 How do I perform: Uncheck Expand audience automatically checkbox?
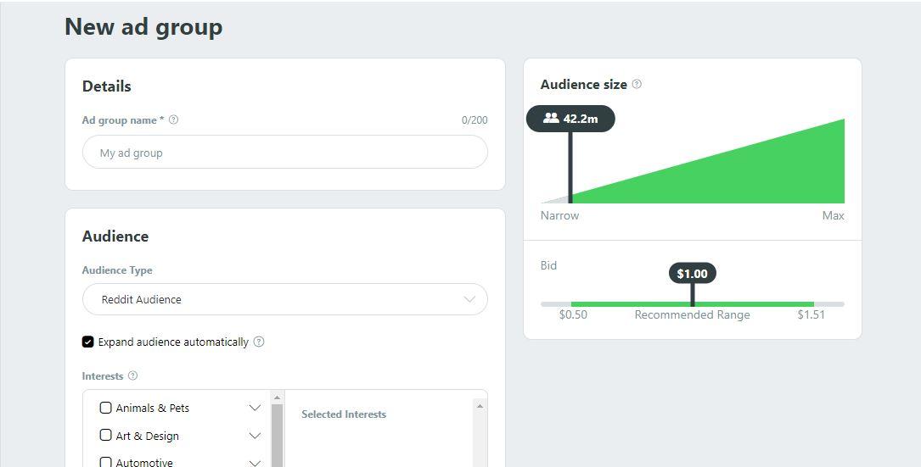(x=88, y=342)
